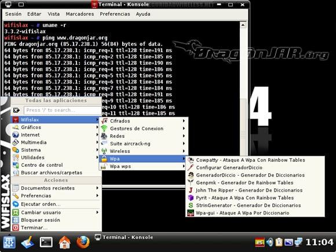Click the green StrinGenerator S icon

tap(191, 205)
